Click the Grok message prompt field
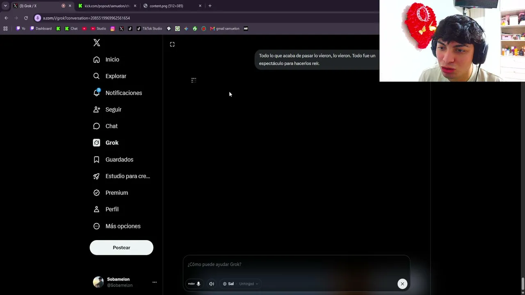Screen dimensions: 525x295 [x=296, y=264]
